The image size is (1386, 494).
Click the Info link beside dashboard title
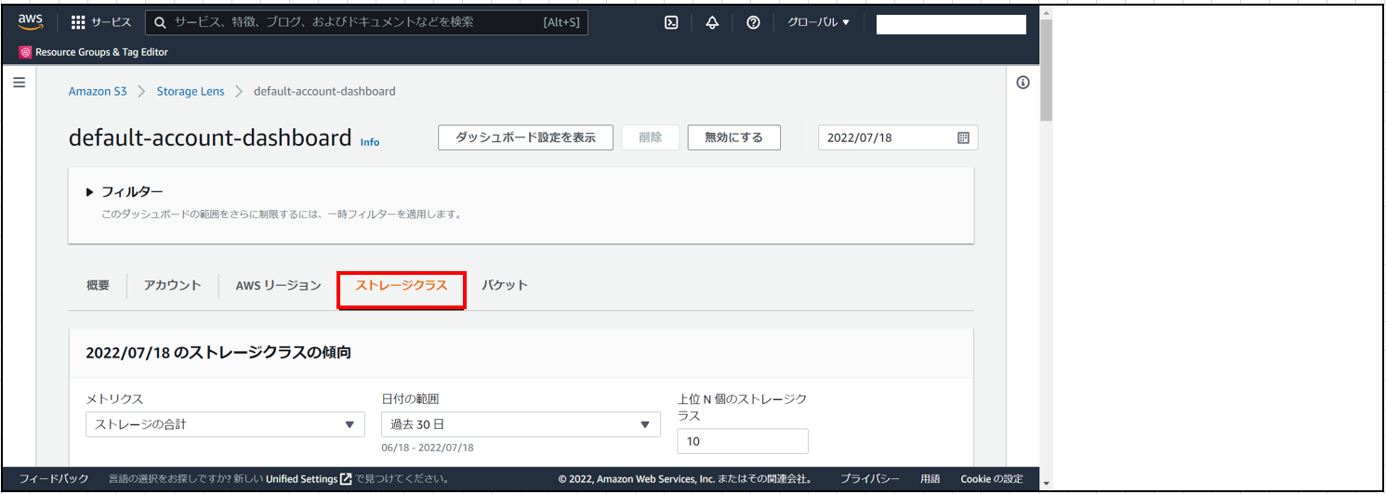[x=370, y=142]
